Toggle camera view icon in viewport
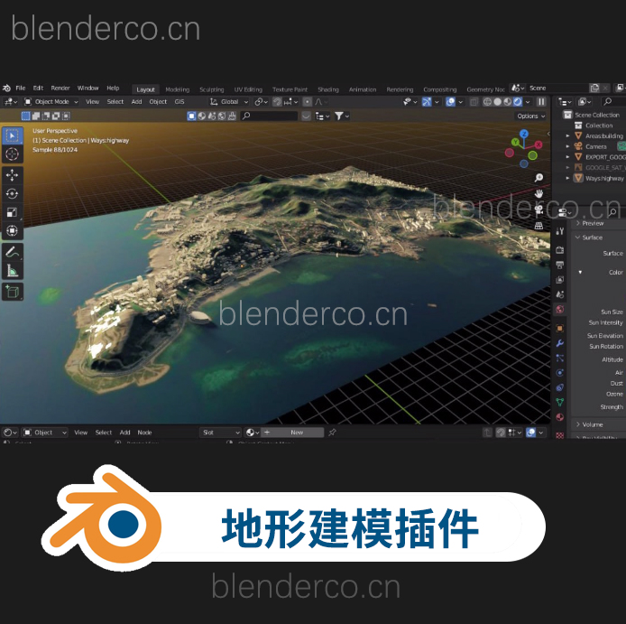 point(539,210)
